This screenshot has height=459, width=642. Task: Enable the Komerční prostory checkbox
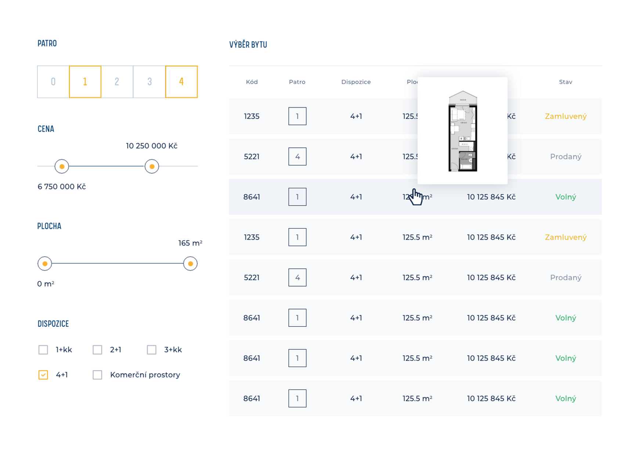(x=97, y=375)
